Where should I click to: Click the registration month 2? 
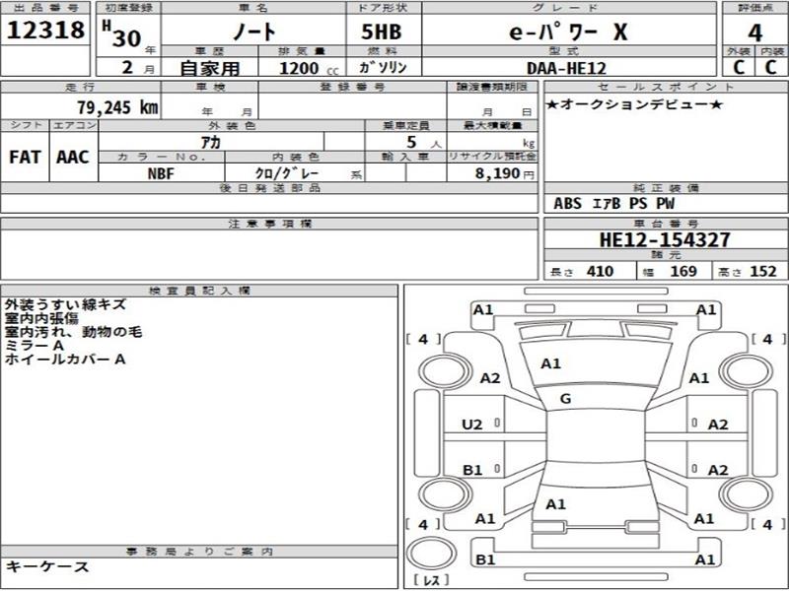tap(127, 67)
